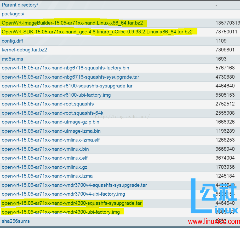Click the file size 5505153
Viewport: 240px width, 228px height.
(x=225, y=95)
